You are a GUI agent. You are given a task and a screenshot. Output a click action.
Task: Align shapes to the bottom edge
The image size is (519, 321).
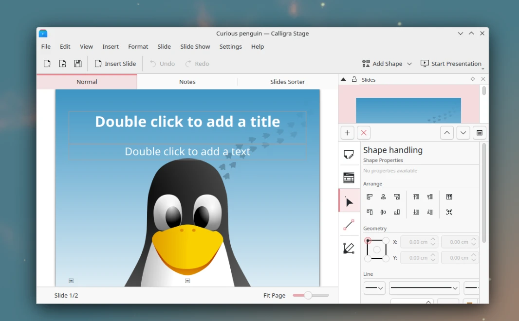click(396, 212)
